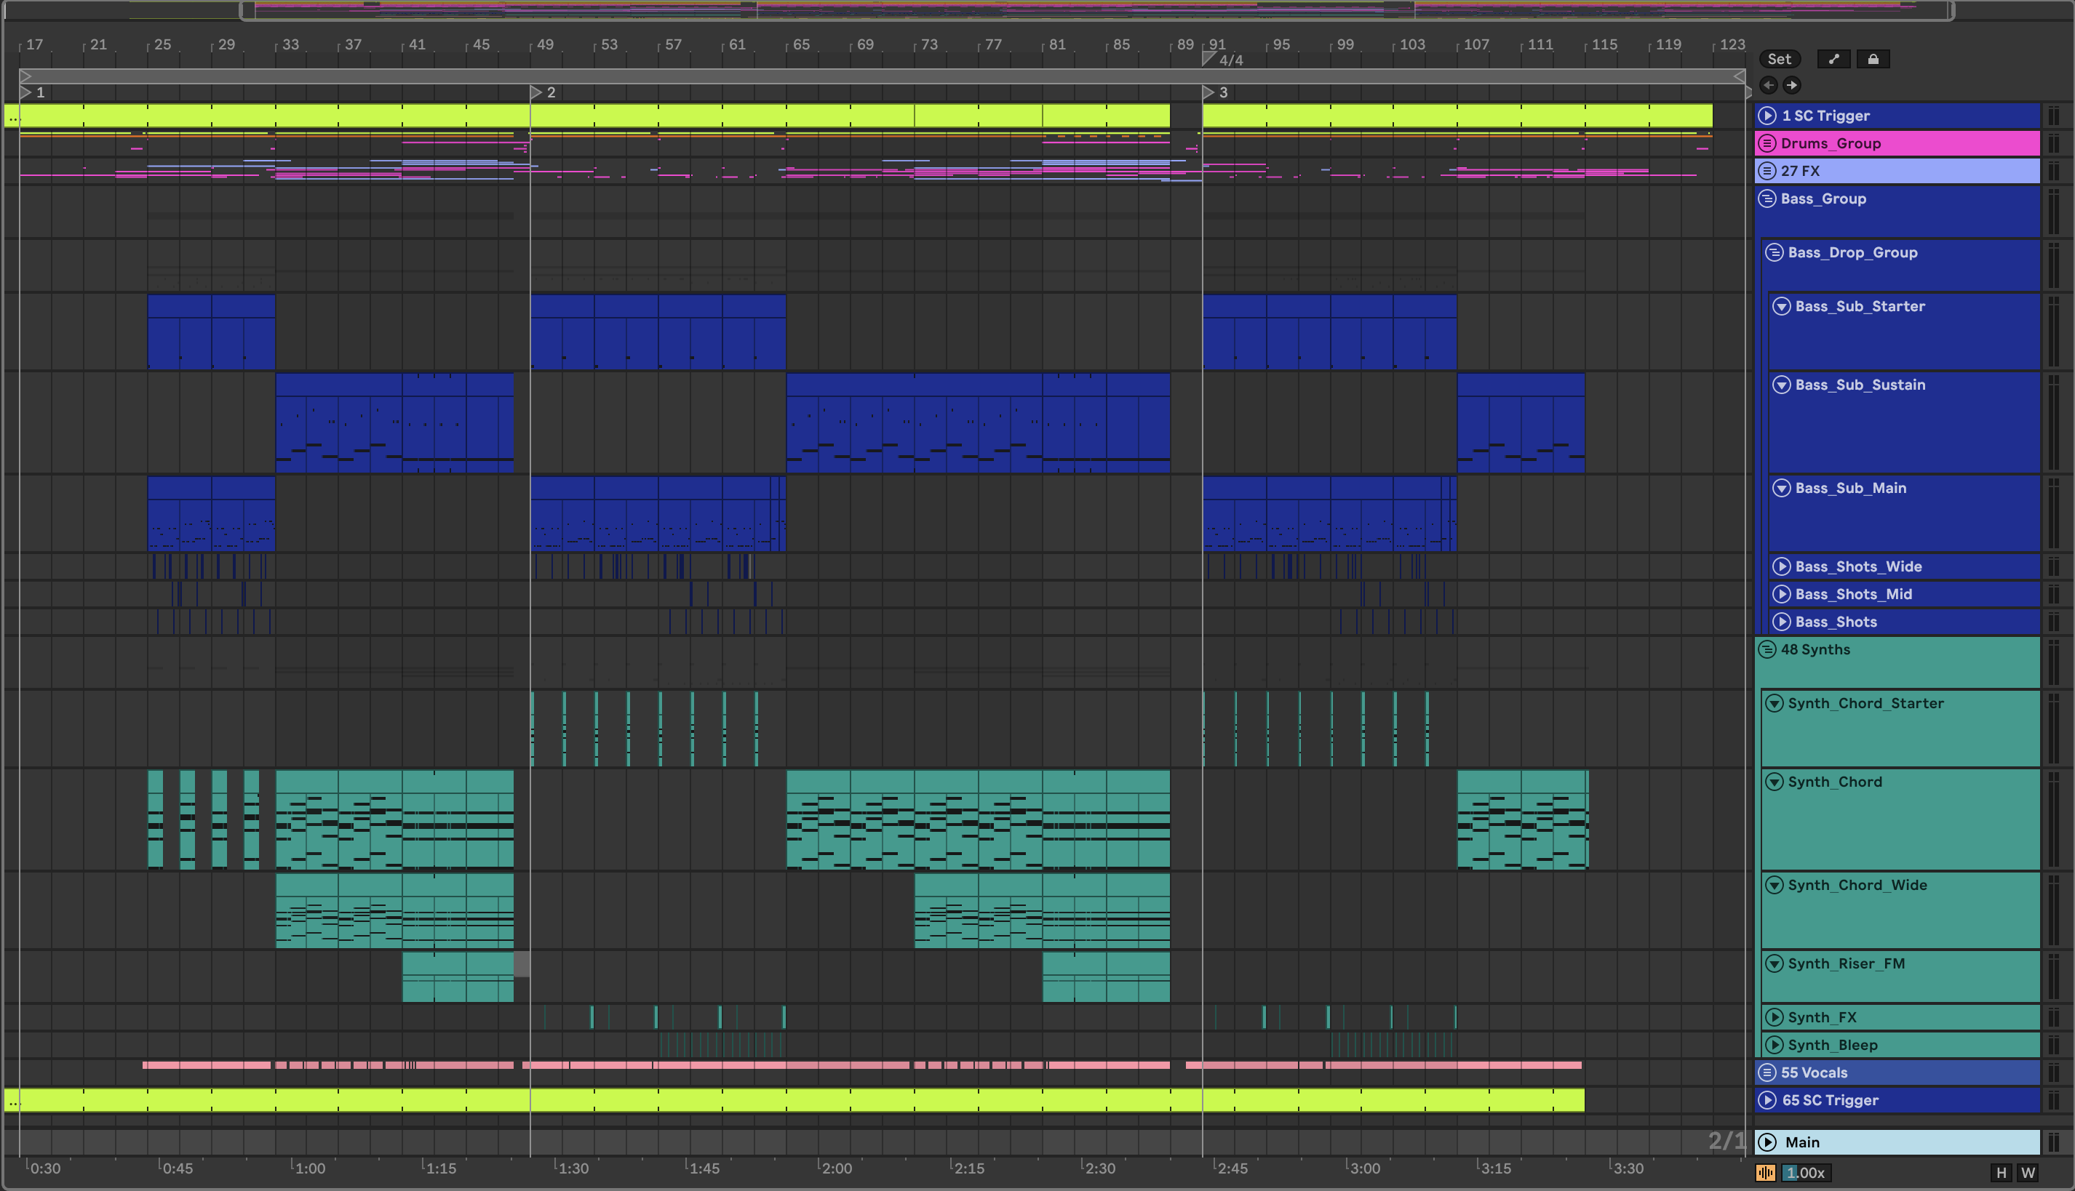Click the 1 SC Trigger track icon
Viewport: 2075px width, 1191px height.
click(1767, 116)
